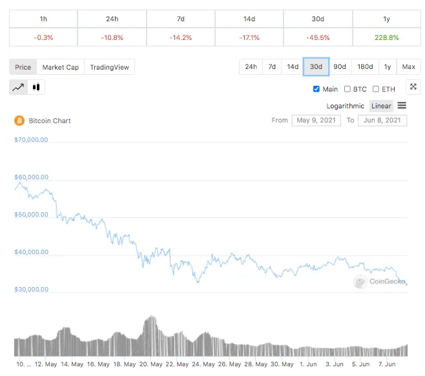
Task: Switch chart scale to Logarithmic
Action: 345,106
